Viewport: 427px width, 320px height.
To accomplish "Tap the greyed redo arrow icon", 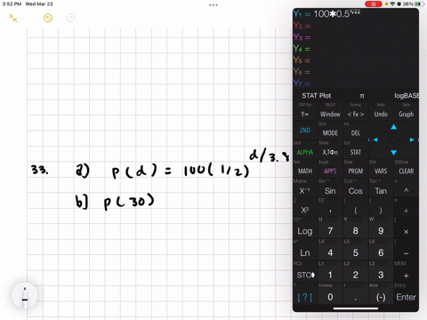I will point(70,18).
